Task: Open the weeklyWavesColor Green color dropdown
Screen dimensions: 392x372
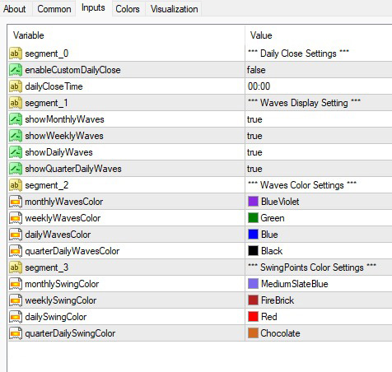Action: (319, 218)
